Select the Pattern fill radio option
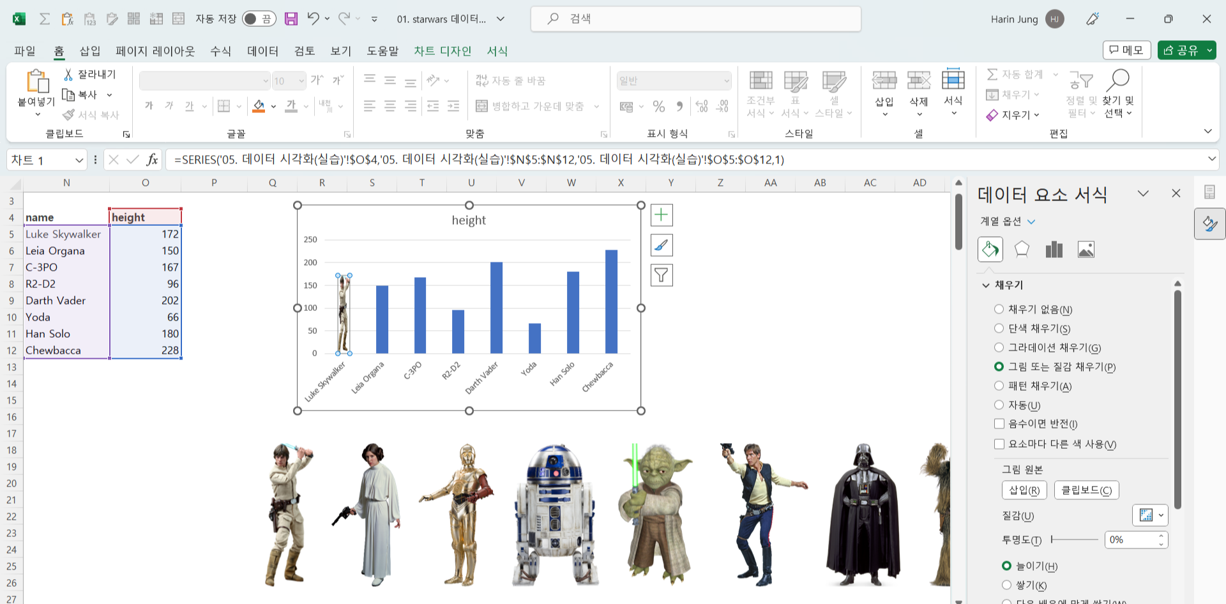1226x604 pixels. pyautogui.click(x=999, y=386)
